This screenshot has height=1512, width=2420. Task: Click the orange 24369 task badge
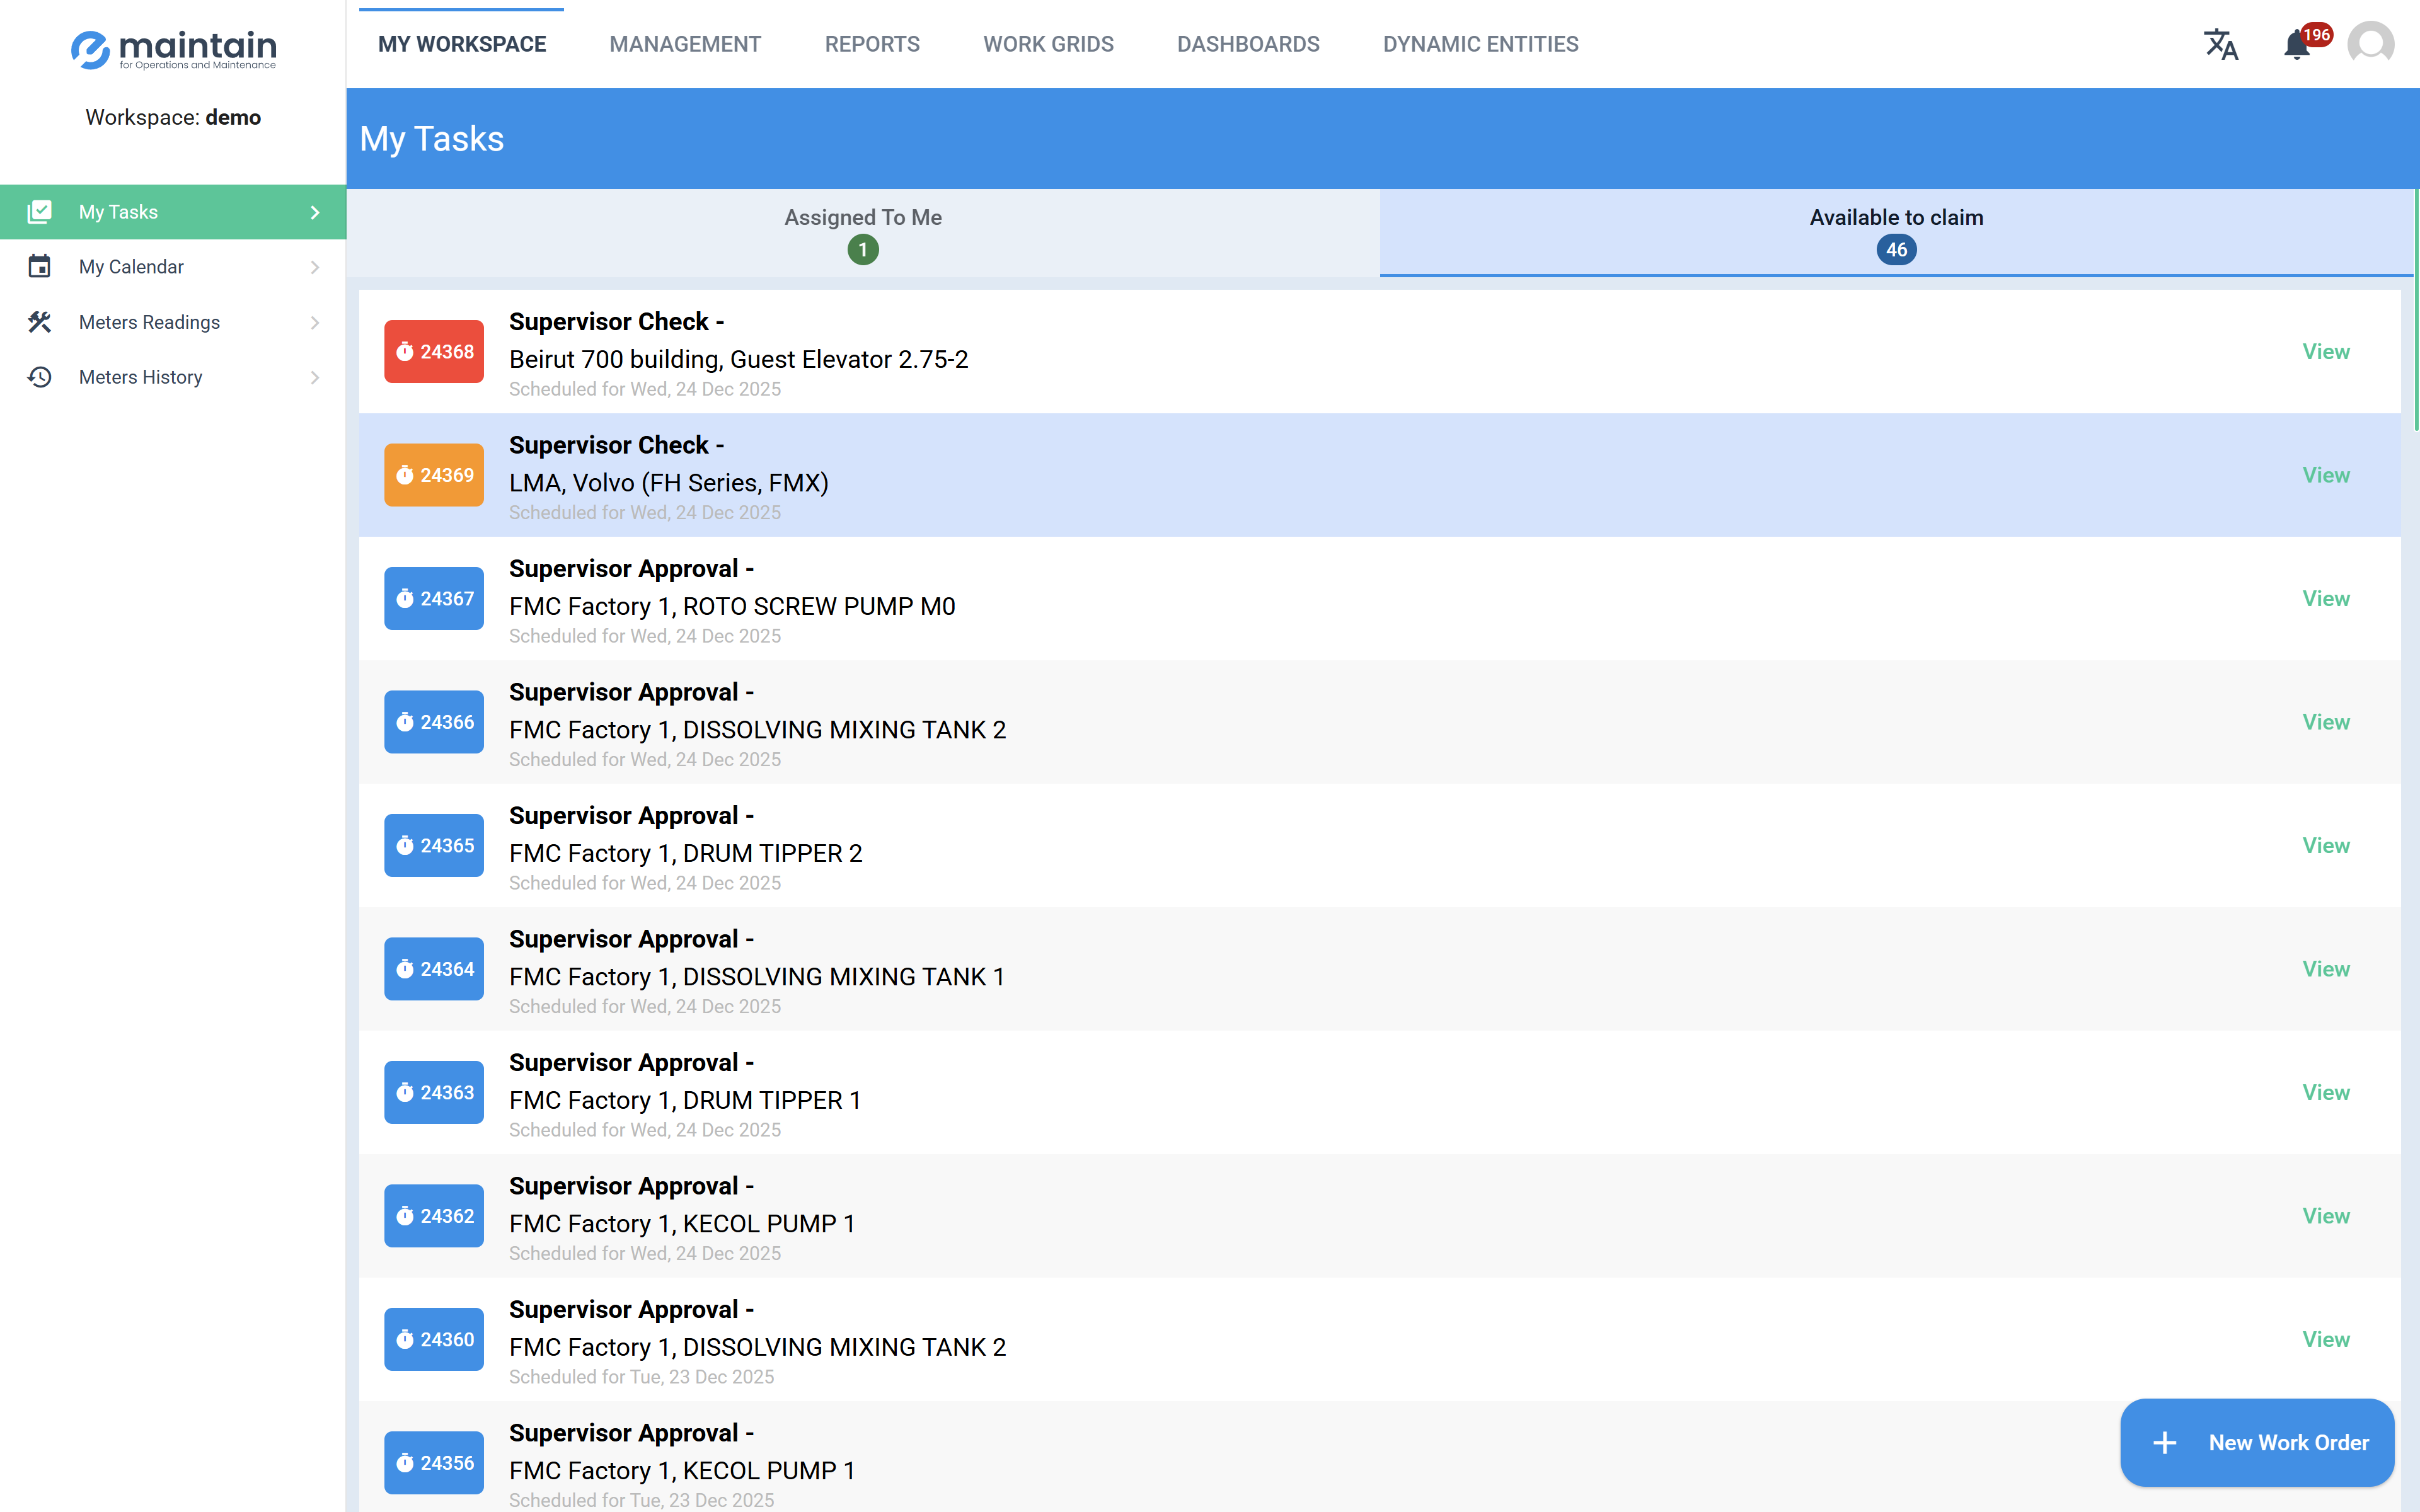tap(434, 475)
